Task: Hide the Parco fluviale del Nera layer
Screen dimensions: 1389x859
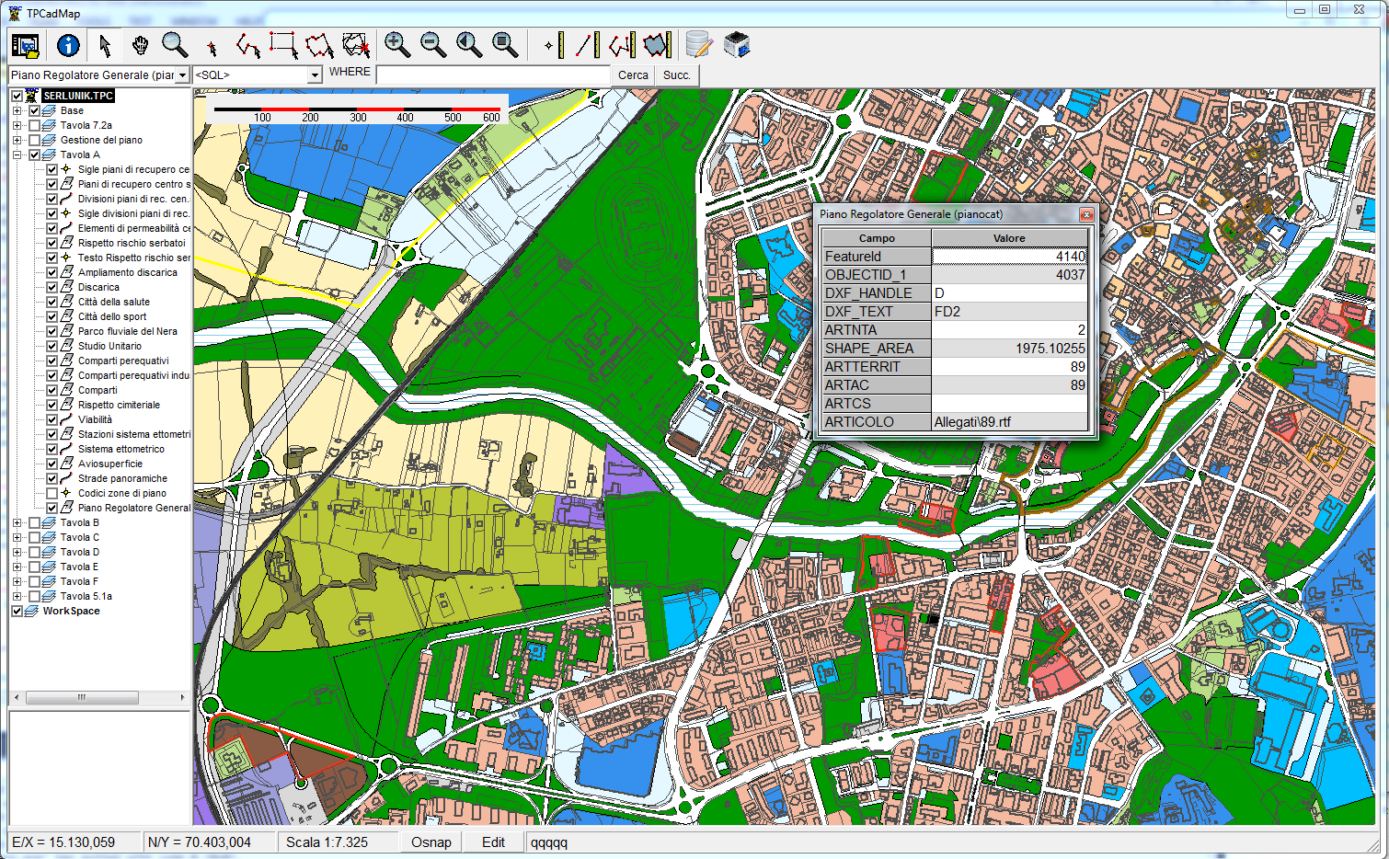Action: coord(52,331)
